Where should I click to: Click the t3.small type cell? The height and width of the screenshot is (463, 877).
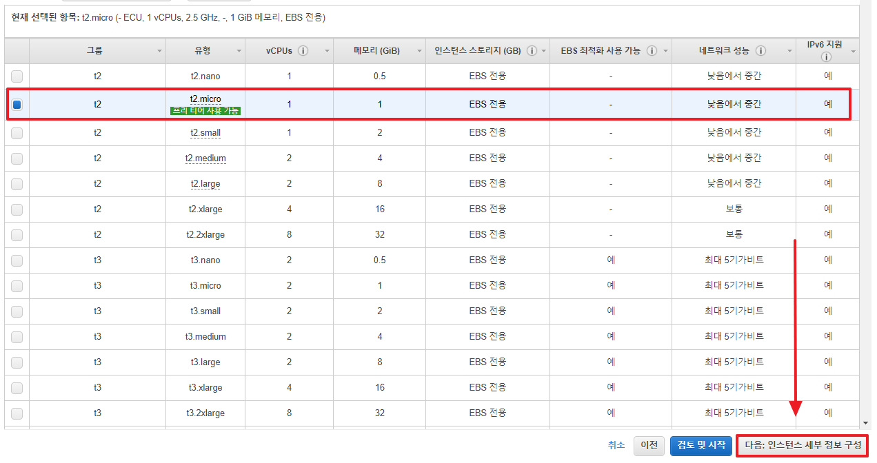point(205,311)
